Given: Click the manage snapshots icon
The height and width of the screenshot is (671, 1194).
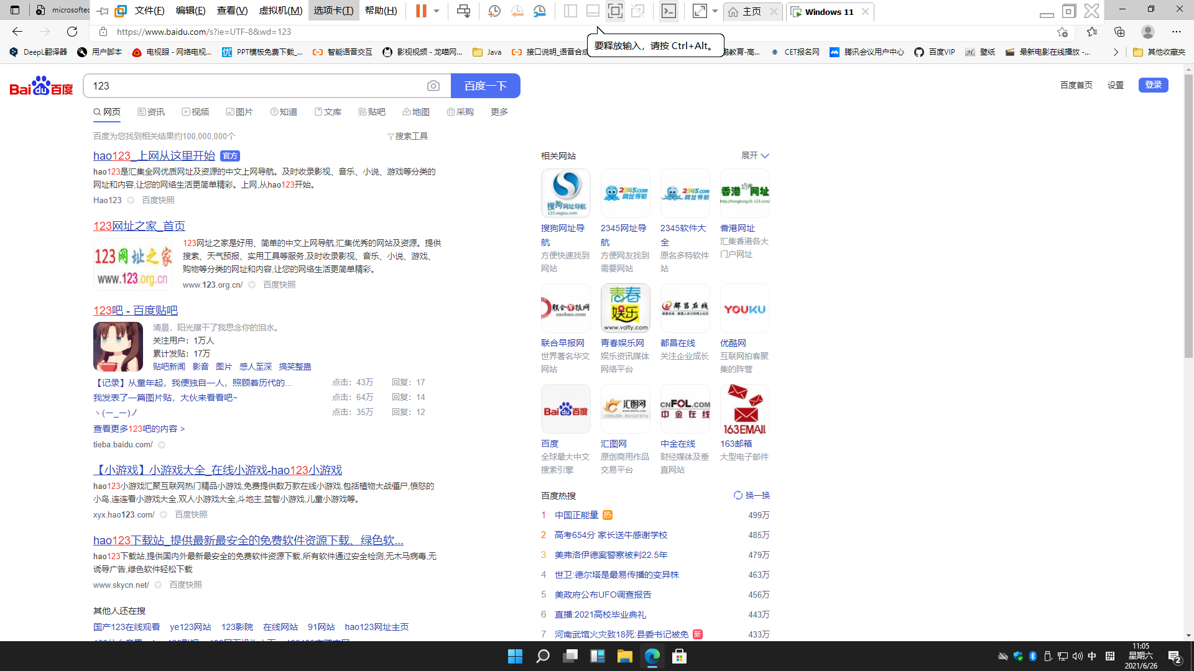Looking at the screenshot, I should click(540, 11).
